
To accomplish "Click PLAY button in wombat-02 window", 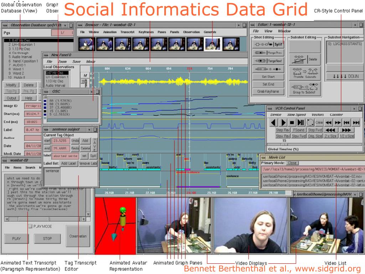I will (x=16, y=239).
